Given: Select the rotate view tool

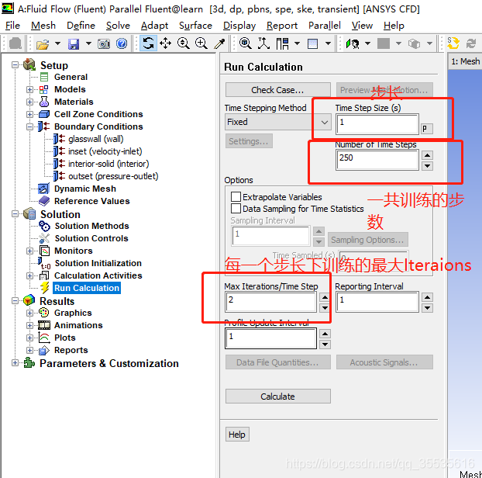Looking at the screenshot, I should point(149,43).
